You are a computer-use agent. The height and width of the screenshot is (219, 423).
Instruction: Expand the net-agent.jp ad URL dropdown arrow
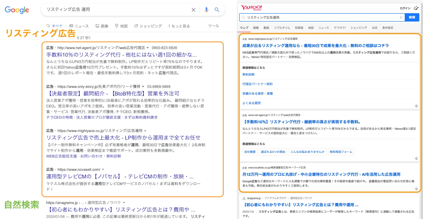(x=148, y=48)
